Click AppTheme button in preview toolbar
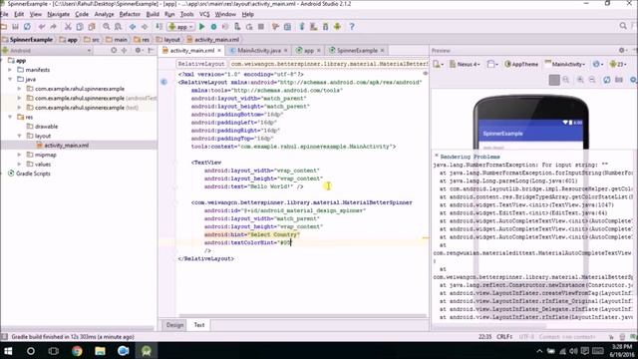Viewport: 638px width, 359px height. 521,64
